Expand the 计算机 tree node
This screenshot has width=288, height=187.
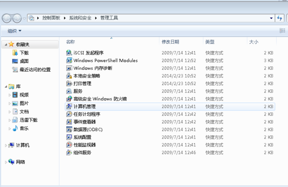point(6,145)
